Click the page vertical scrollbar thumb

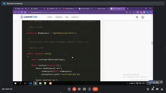click(x=152, y=43)
